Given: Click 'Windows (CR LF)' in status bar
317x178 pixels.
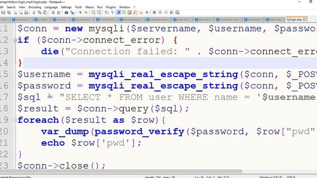Looking at the screenshot, I should pos(271,177).
